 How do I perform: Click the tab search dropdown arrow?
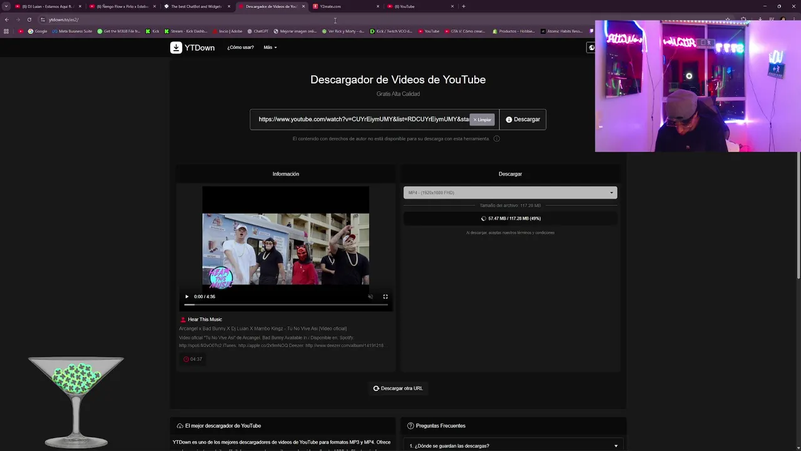(x=6, y=6)
